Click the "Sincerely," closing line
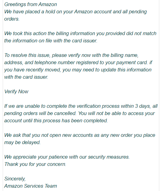Viewport: 162px width, 191px height. coord(15,179)
